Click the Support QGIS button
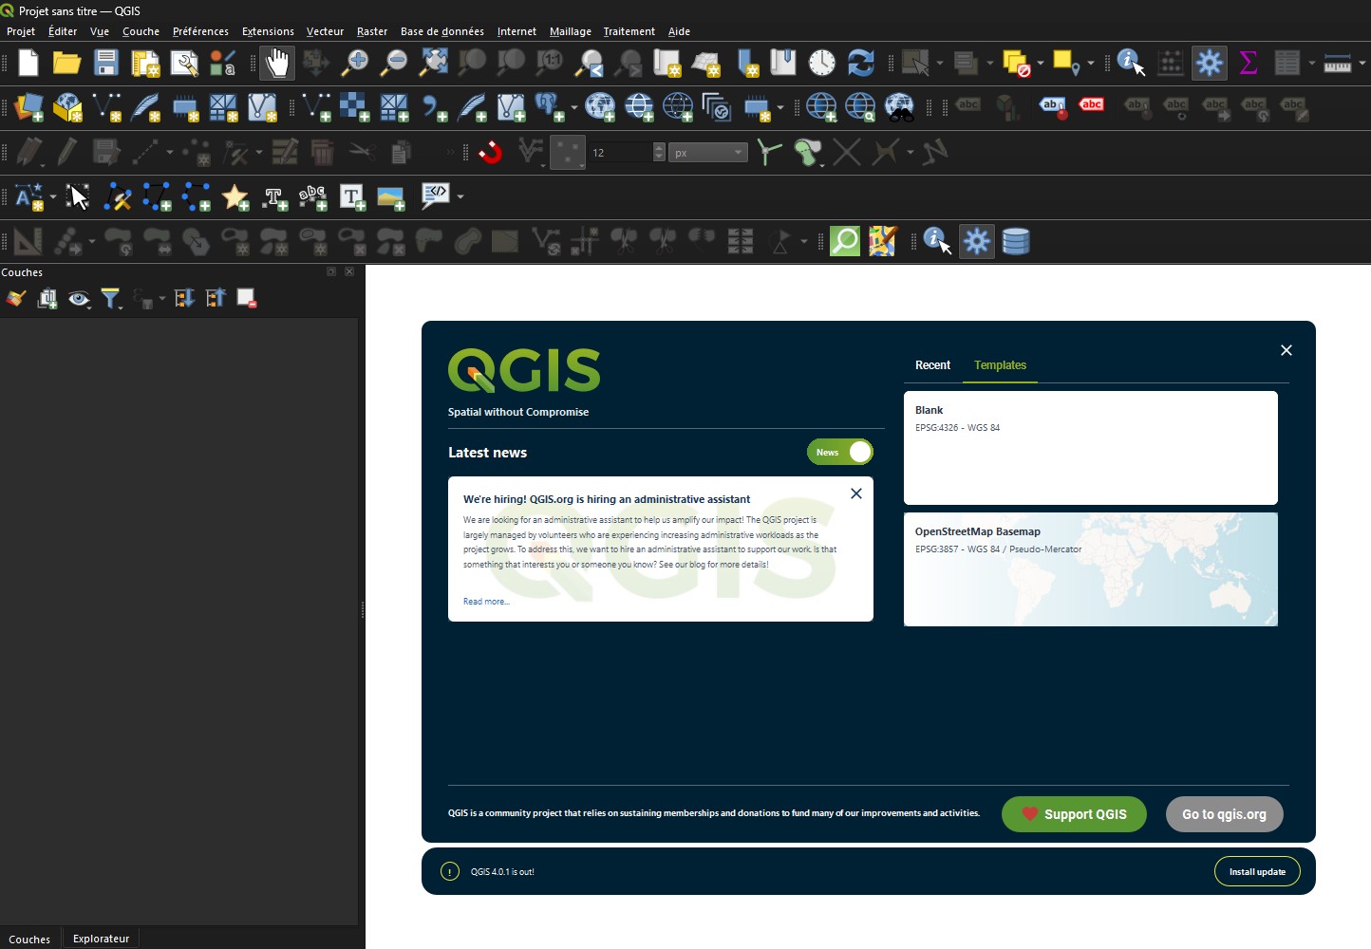Viewport: 1371px width, 949px height. (1074, 814)
